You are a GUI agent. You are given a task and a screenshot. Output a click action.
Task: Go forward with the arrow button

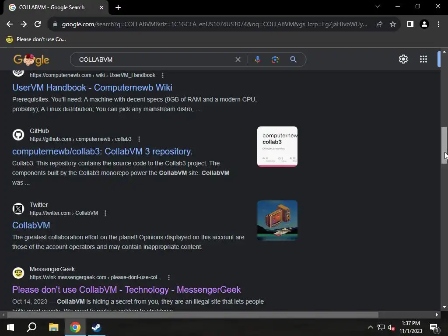[24, 24]
